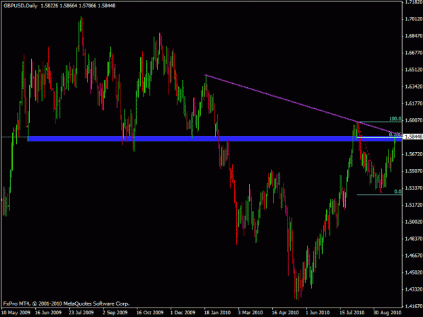The height and width of the screenshot is (317, 423).
Task: Click the 1.70120 price axis label
Action: 414,19
